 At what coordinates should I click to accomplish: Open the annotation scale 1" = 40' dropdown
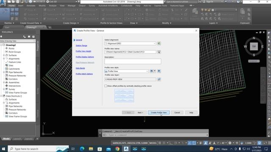pos(222,143)
